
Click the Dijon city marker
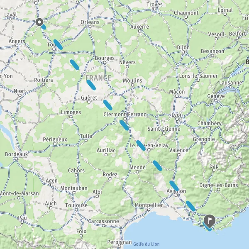[x=183, y=52]
